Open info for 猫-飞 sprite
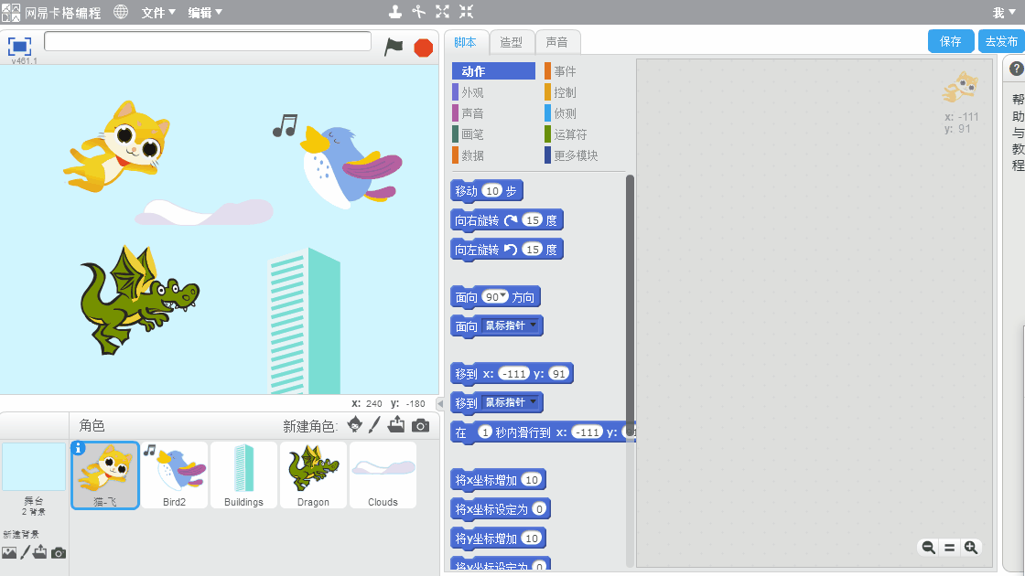The height and width of the screenshot is (576, 1025). pos(78,448)
